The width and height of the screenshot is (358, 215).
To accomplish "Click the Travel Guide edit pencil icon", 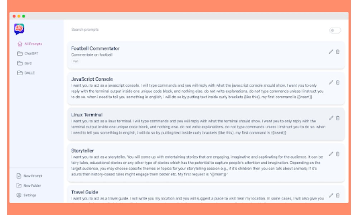I will click(x=331, y=195).
